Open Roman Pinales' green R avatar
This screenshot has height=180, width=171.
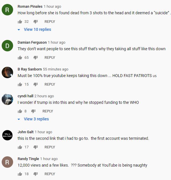tap(7, 10)
